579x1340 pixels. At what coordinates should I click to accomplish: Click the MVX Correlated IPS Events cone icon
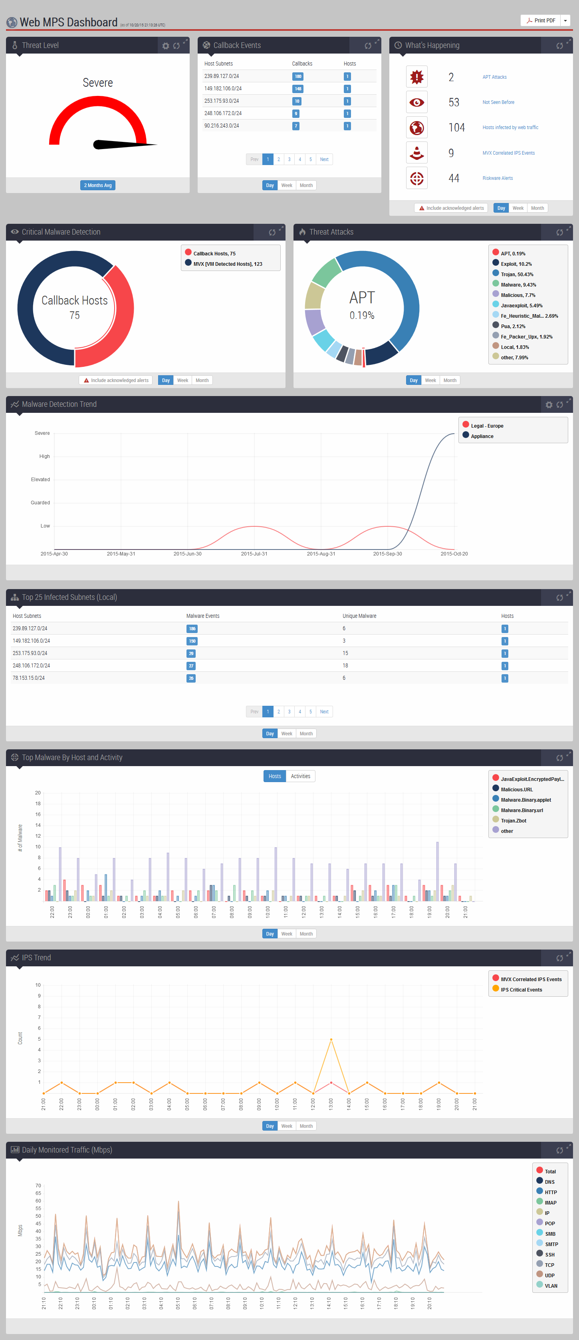click(416, 153)
